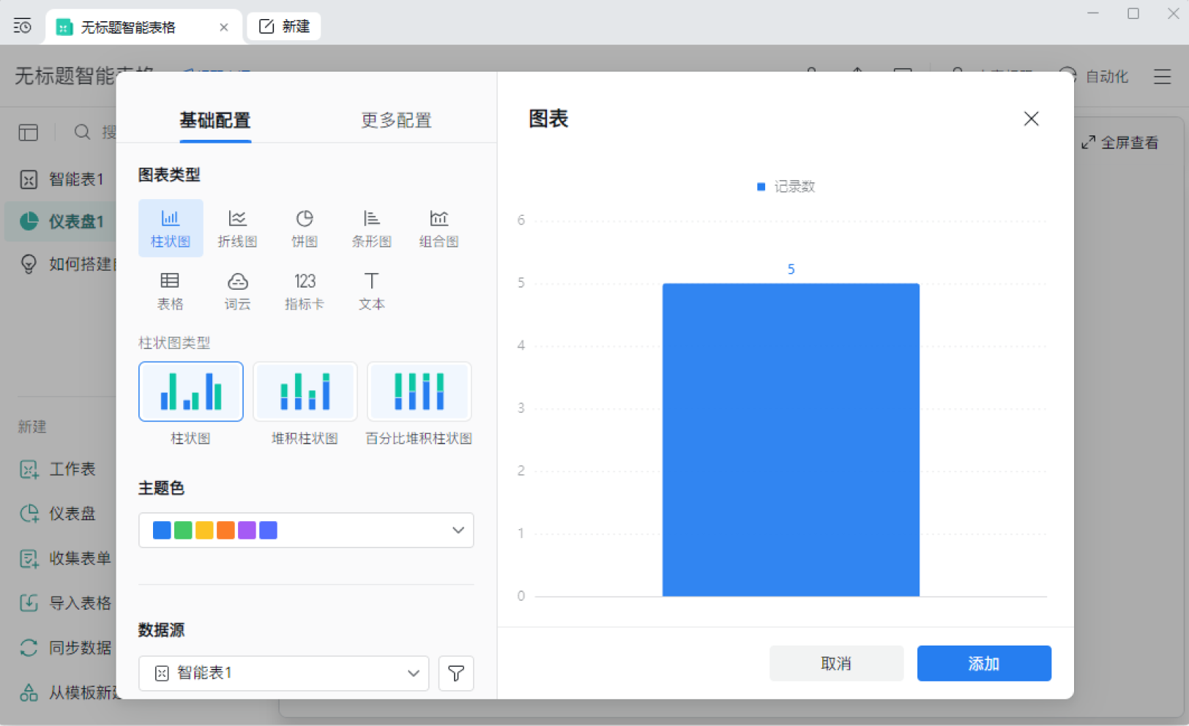Select the 组合图 combo chart type
Viewport: 1189px width, 726px height.
click(x=439, y=228)
